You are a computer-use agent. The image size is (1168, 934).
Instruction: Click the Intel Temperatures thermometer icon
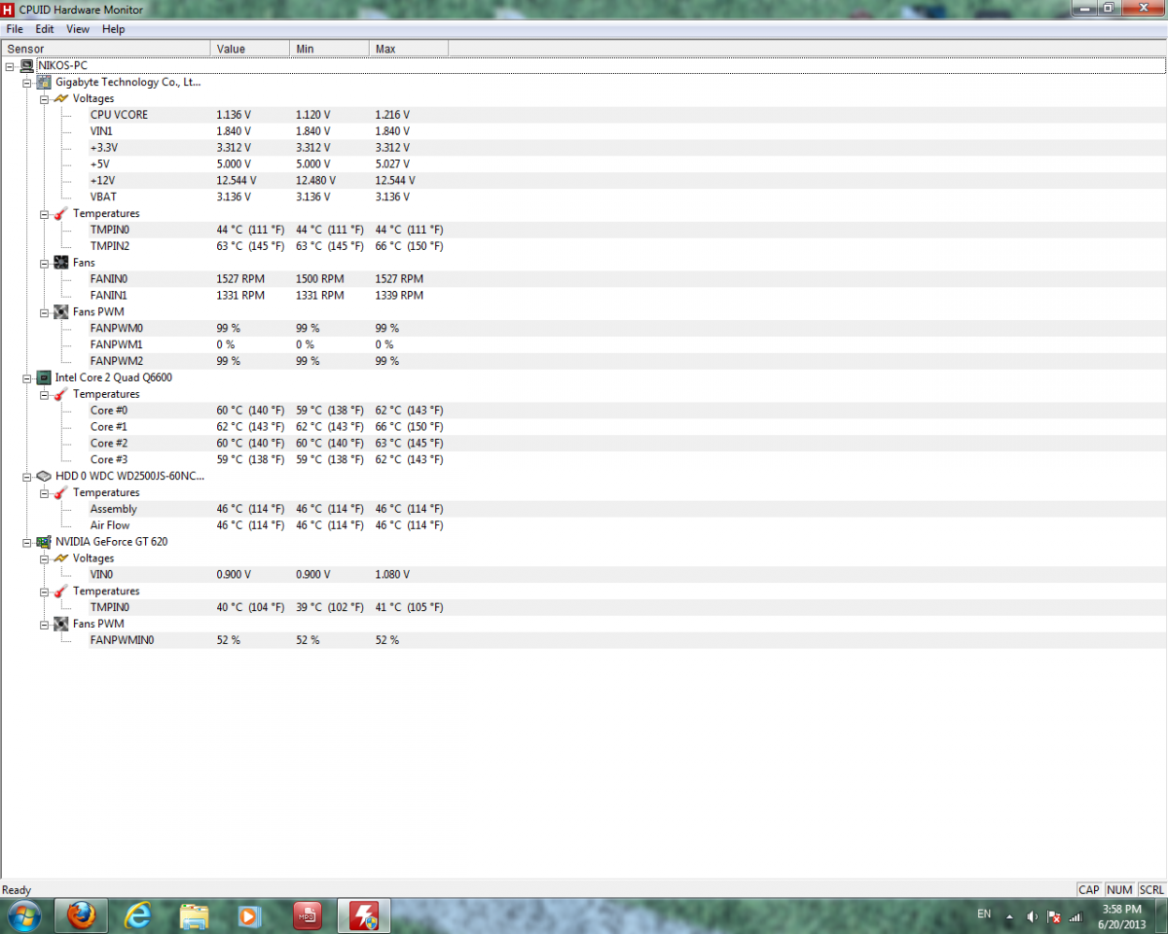point(61,394)
